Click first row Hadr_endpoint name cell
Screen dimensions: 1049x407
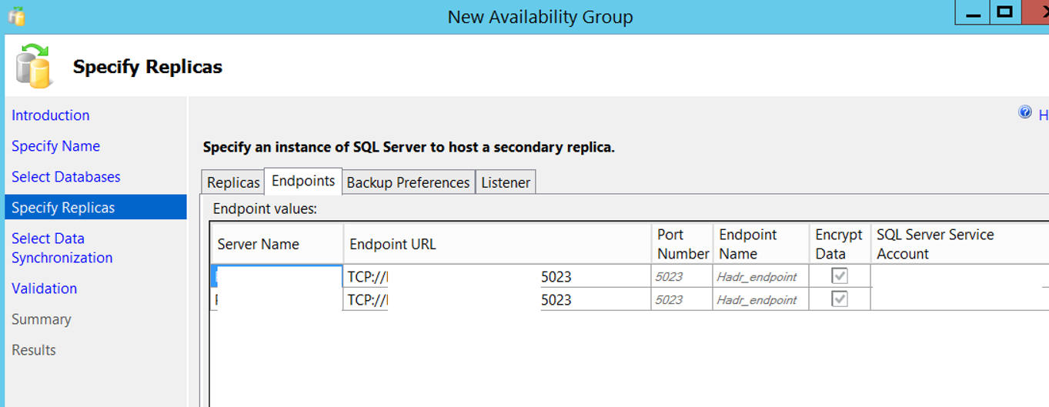coord(760,277)
